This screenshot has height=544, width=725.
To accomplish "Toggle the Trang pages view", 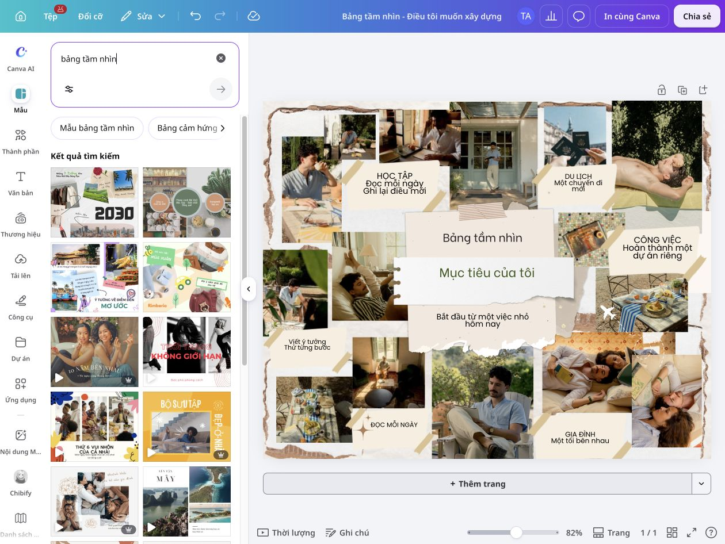I will 611,532.
